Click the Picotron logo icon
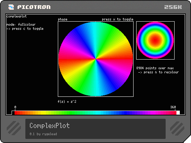 [11, 7]
